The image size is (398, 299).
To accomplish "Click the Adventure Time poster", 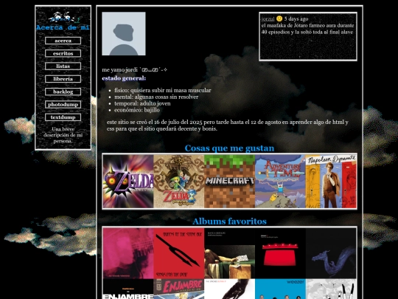I will (280, 182).
